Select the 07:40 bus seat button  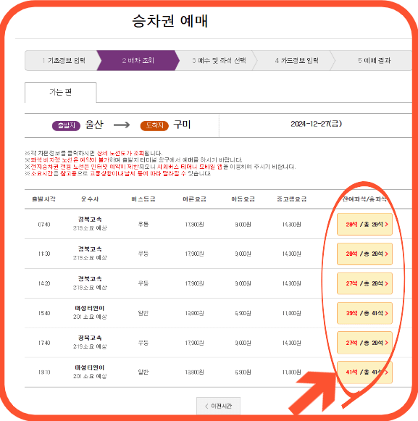[x=364, y=224]
